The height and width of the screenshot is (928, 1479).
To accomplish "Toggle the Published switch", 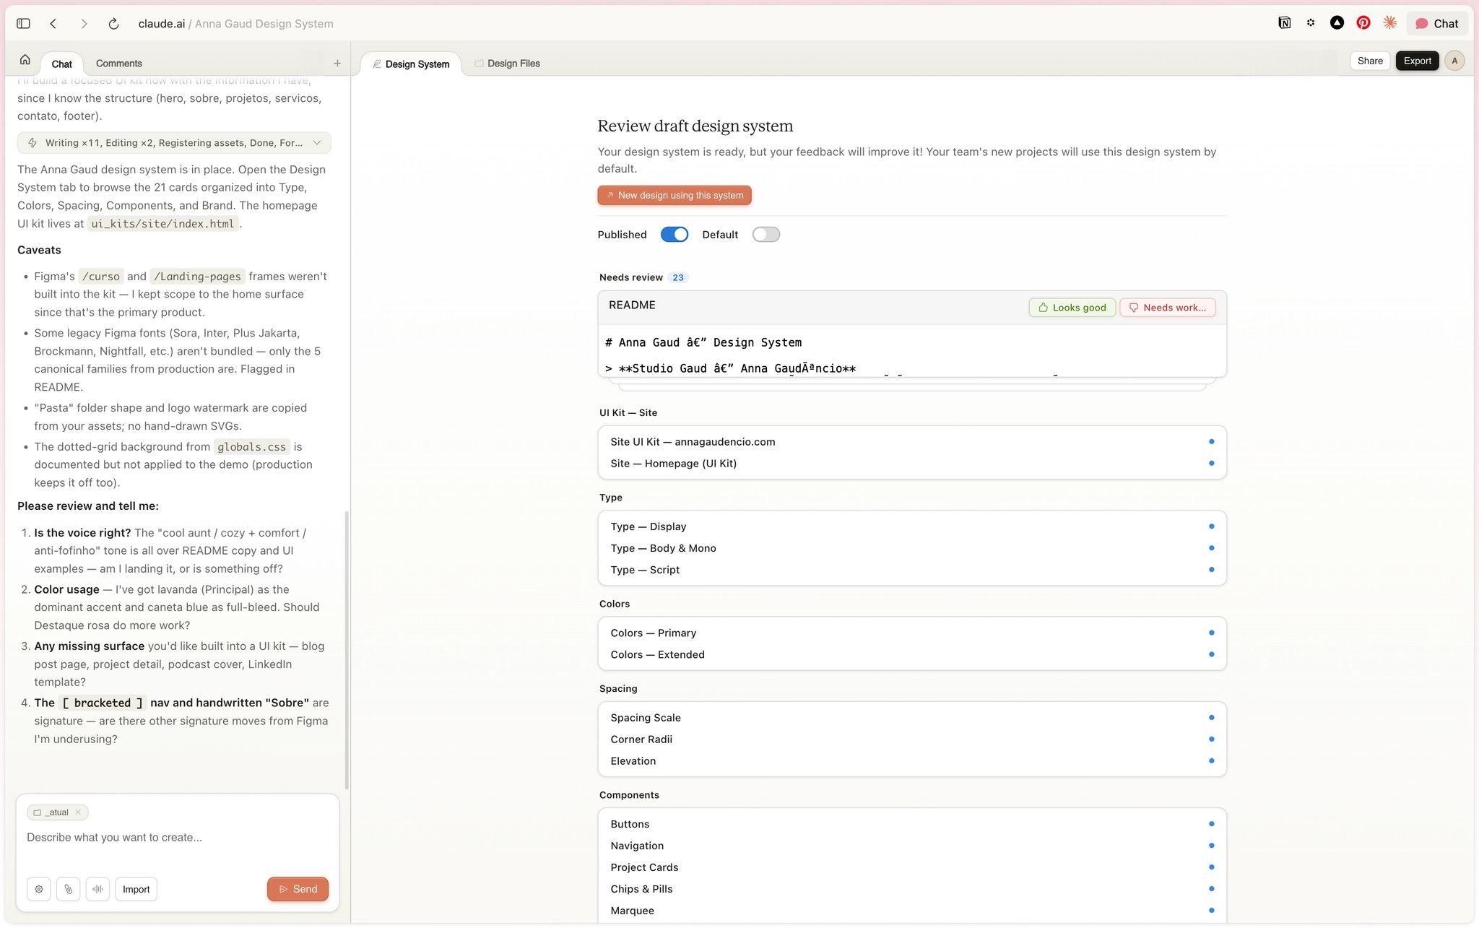I will 675,235.
